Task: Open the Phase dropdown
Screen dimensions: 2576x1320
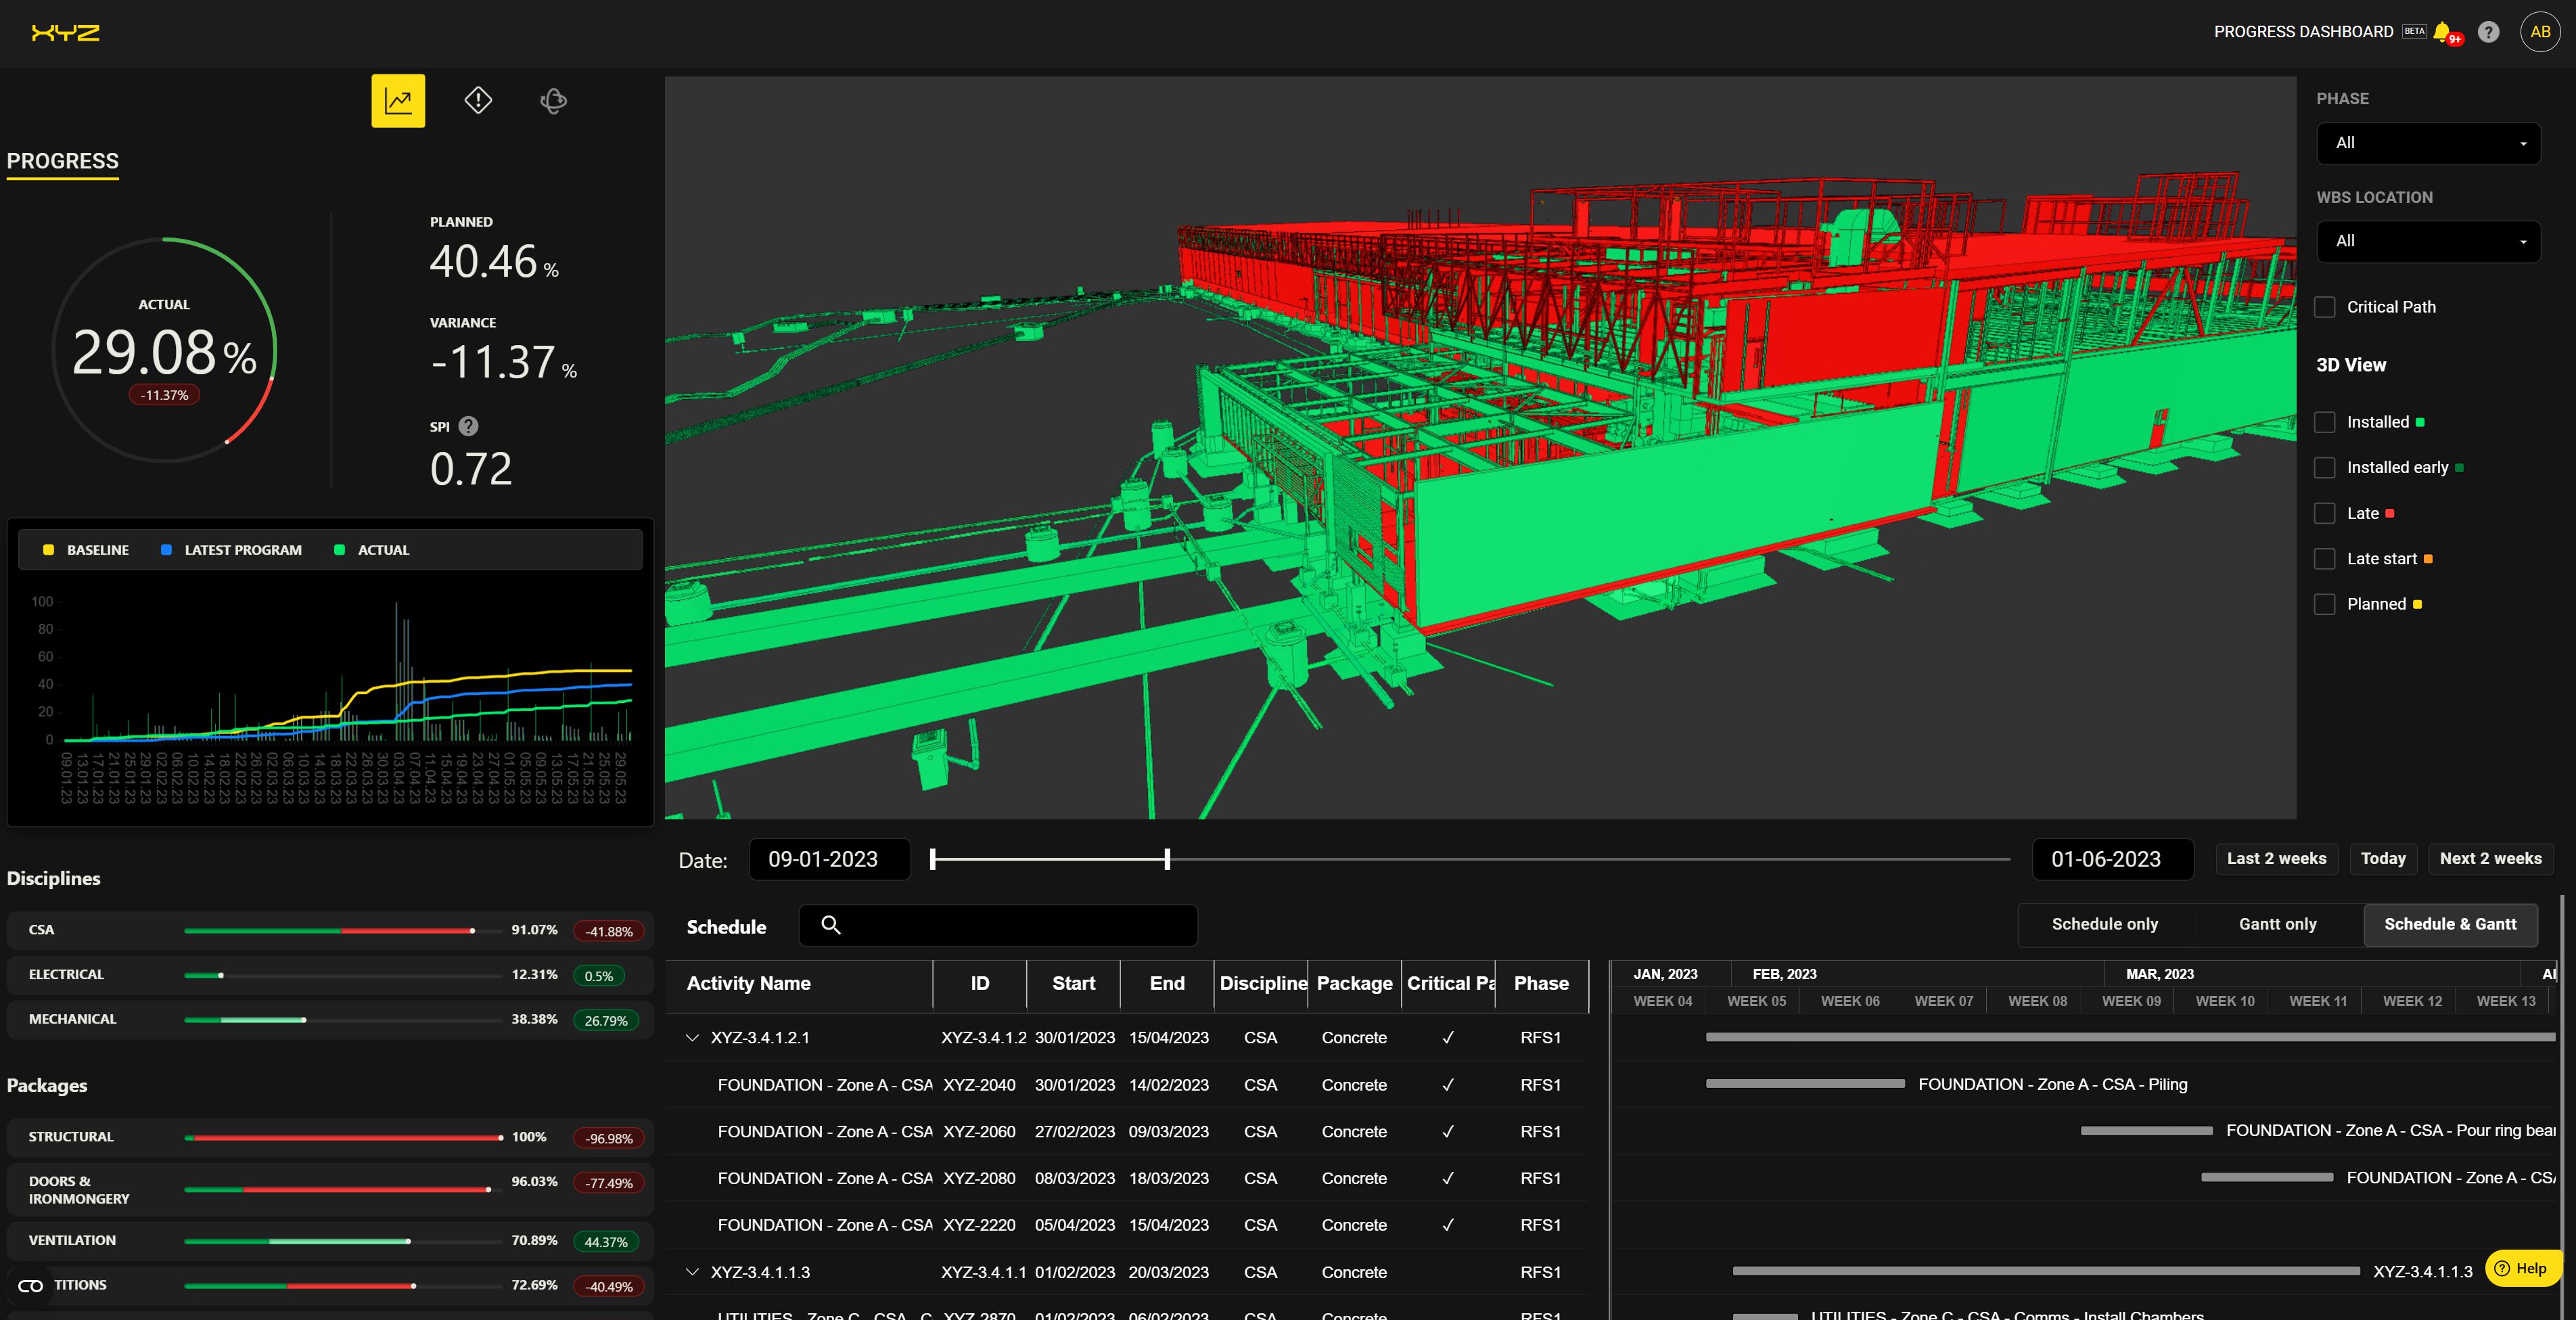Action: point(2428,143)
